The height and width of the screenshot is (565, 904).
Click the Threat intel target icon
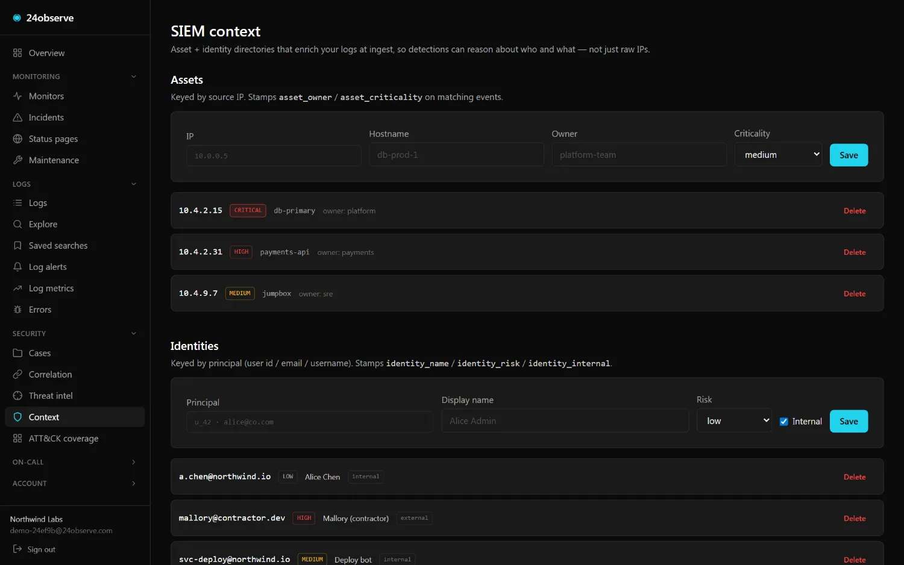17,396
